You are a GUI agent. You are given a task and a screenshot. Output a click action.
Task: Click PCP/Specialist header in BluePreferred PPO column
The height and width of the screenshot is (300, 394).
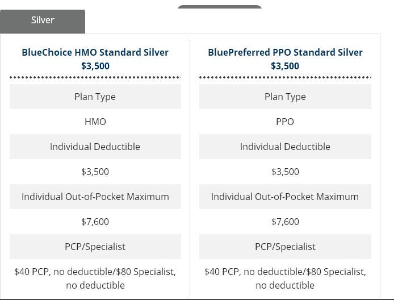pos(285,247)
